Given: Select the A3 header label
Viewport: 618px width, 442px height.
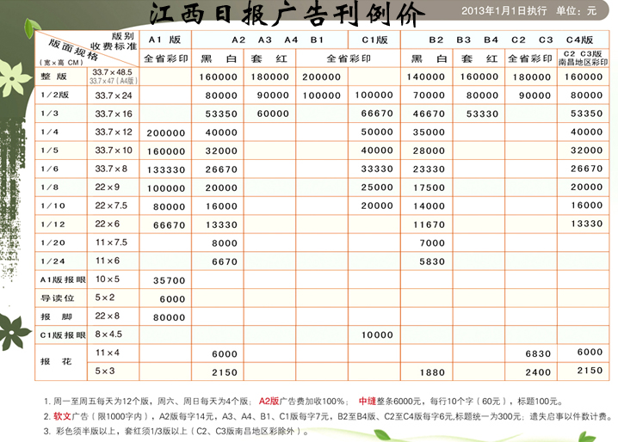Looking at the screenshot, I should (x=265, y=40).
